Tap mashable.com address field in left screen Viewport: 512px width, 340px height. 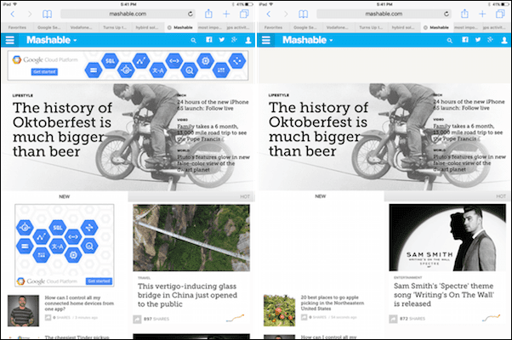pos(128,14)
